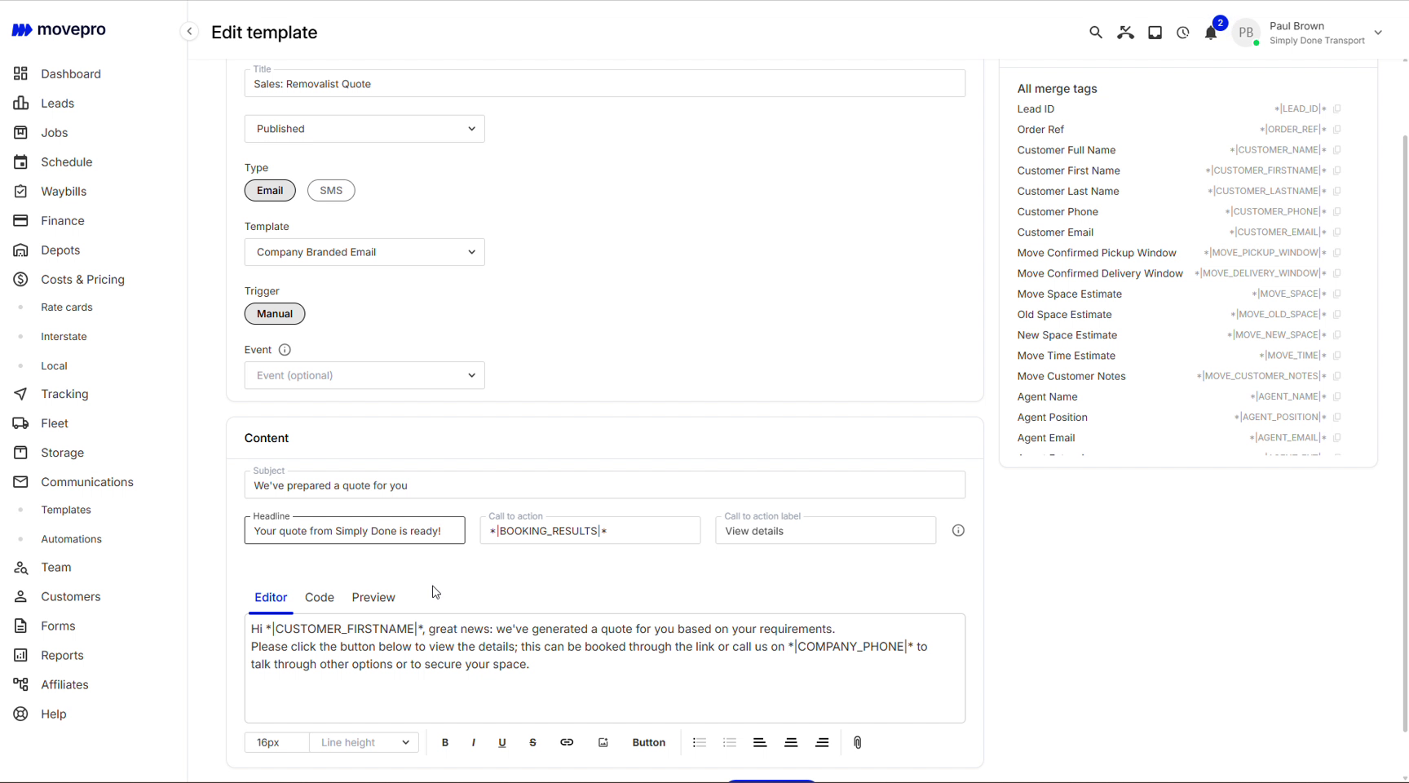Screen dimensions: 1409x783
Task: Center align the text
Action: 791,742
